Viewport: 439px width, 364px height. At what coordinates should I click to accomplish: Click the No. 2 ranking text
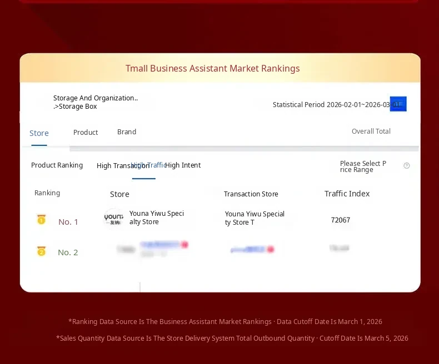pos(68,252)
